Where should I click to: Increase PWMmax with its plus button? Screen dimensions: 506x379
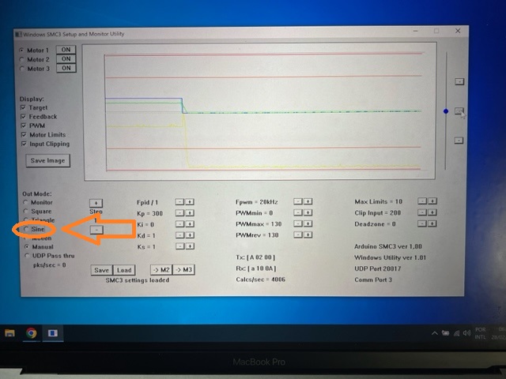point(308,223)
